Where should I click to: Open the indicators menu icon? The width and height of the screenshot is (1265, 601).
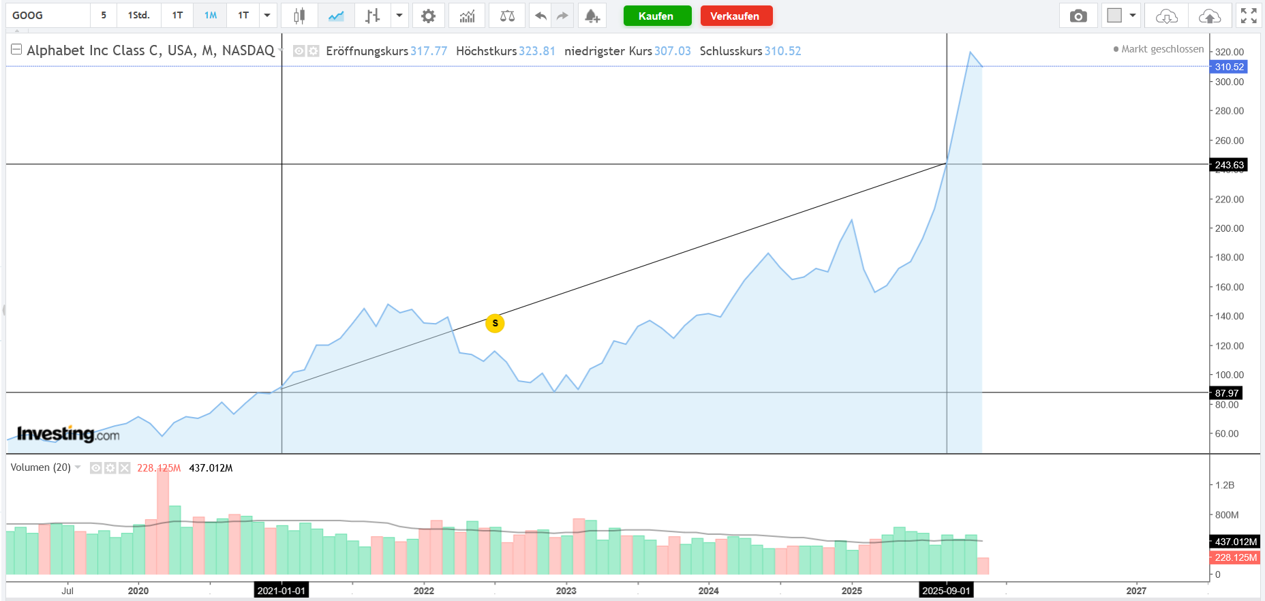[x=467, y=16]
